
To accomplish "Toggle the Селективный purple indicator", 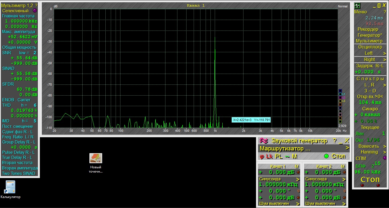I will 35,11.
